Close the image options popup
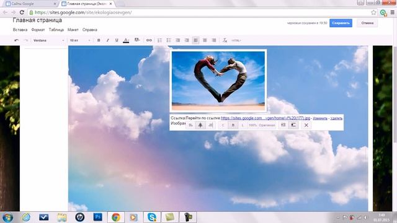 [306, 125]
